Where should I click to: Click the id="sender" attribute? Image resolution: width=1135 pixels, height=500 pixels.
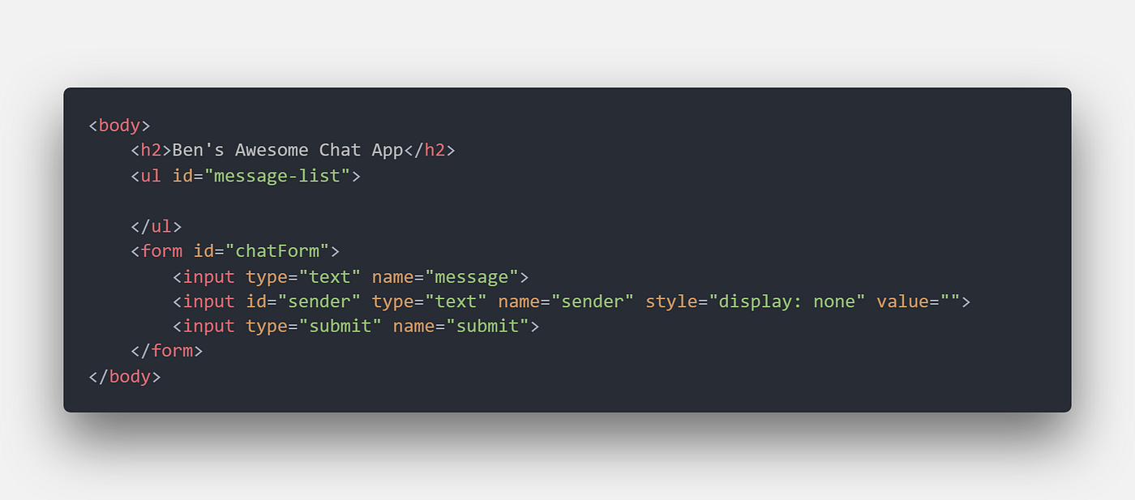click(x=303, y=301)
